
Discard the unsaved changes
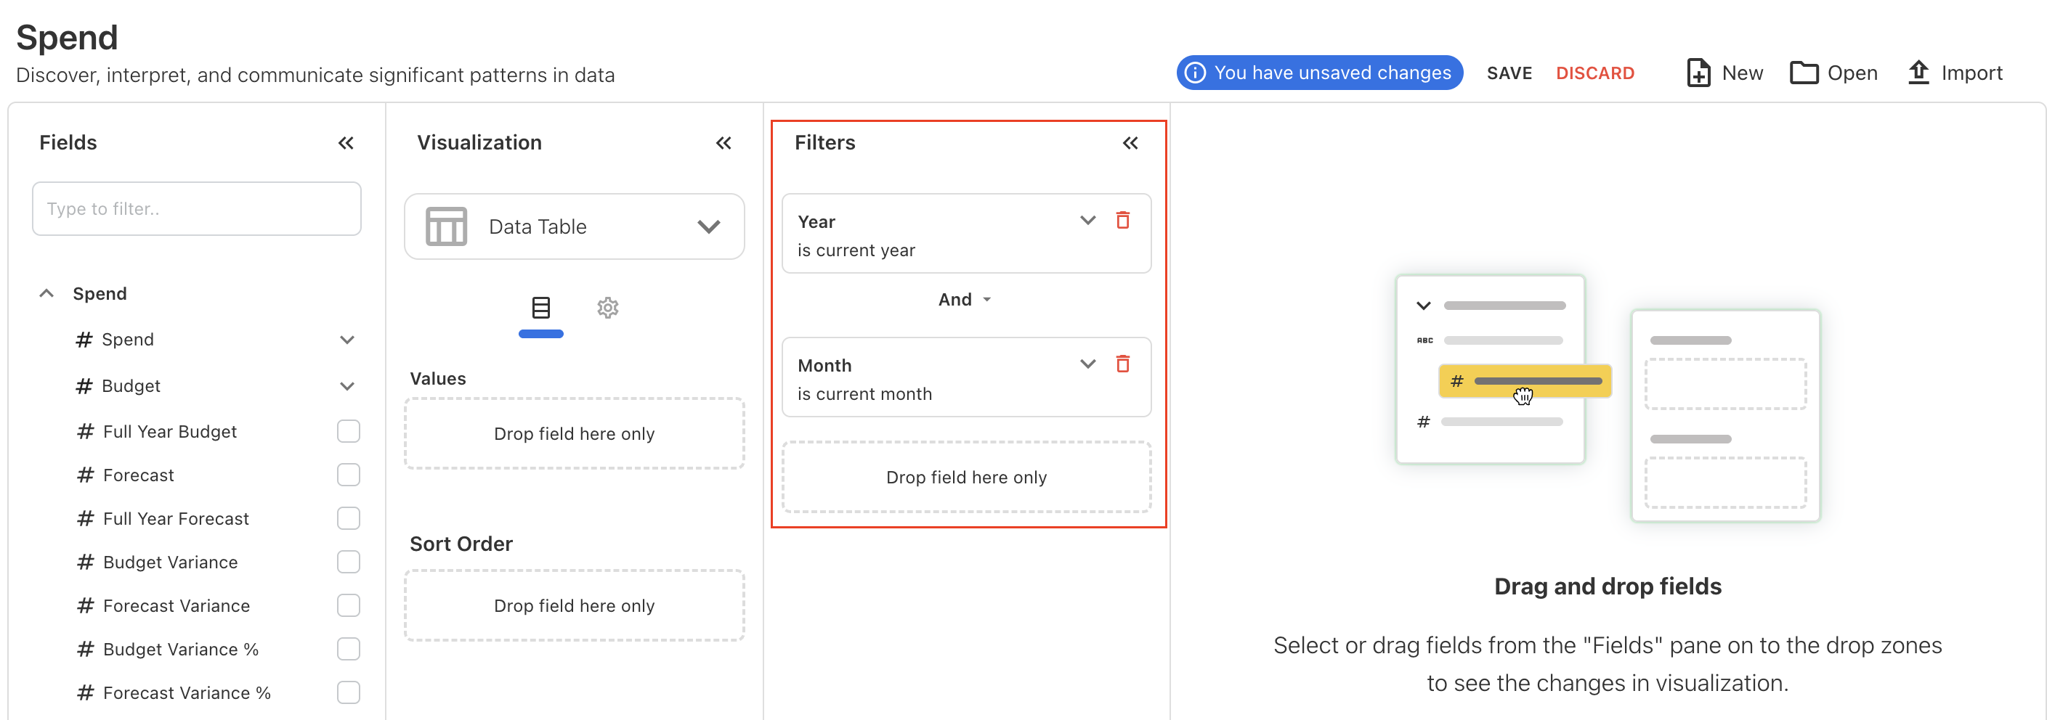point(1594,73)
